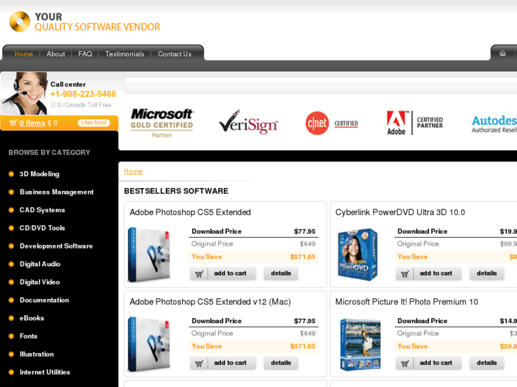
Task: Open the CAD Systems category
Action: (x=42, y=210)
